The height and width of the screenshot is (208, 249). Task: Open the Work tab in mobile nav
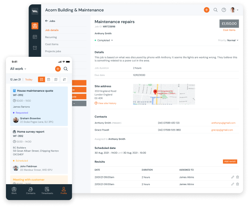[14, 191]
